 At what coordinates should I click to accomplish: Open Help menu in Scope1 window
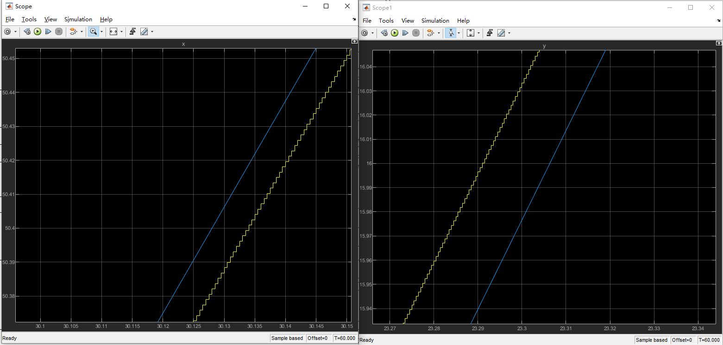(463, 21)
